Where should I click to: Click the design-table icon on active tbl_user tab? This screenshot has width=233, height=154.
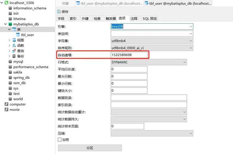pyautogui.click(x=146, y=3)
